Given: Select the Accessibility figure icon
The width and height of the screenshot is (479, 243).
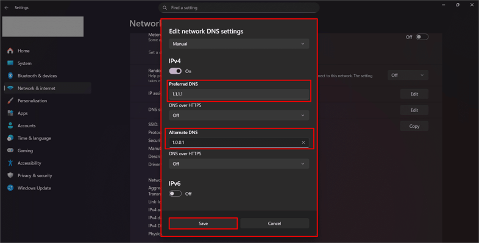Looking at the screenshot, I should (10, 163).
